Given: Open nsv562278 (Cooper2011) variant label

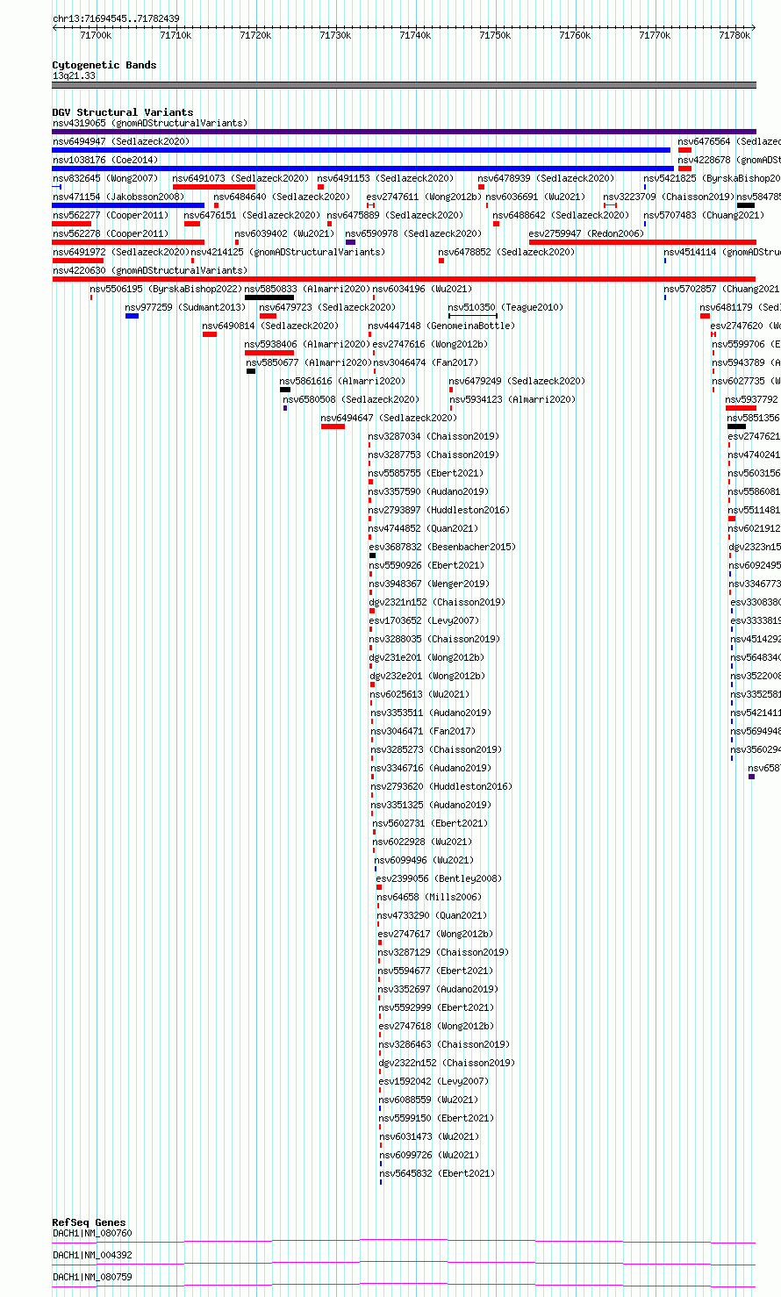Looking at the screenshot, I should pyautogui.click(x=111, y=233).
